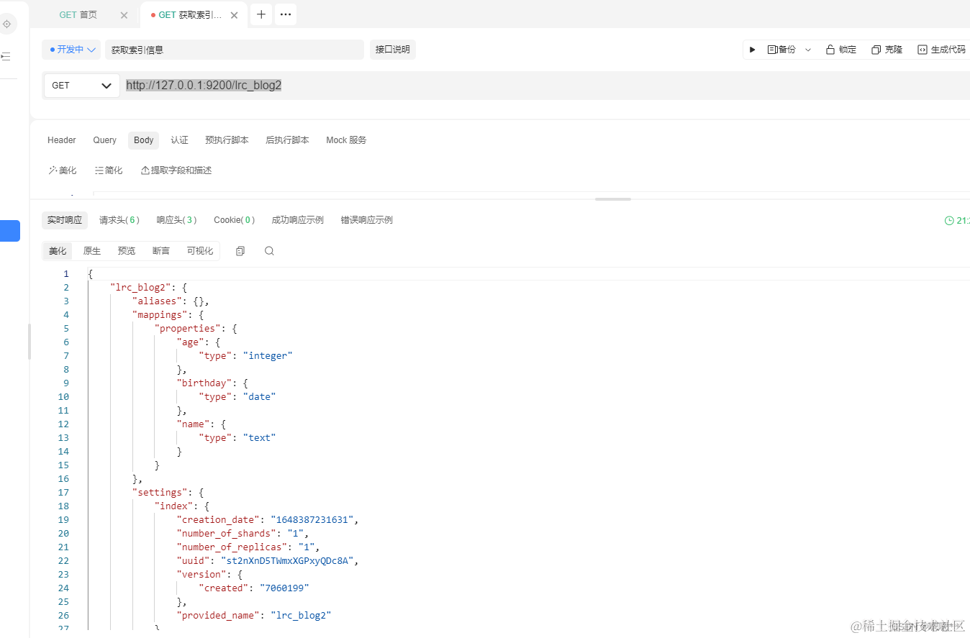Copy the response with the copy icon
Viewport: 970px width, 638px height.
coord(240,251)
